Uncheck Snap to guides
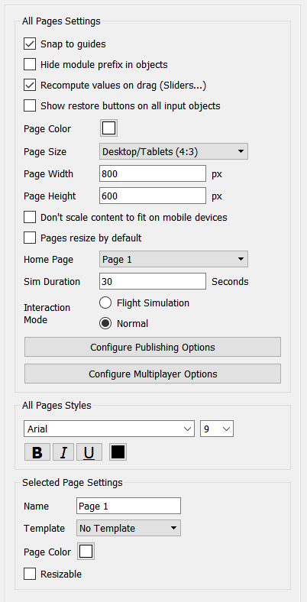This screenshot has height=602, width=307. 30,44
